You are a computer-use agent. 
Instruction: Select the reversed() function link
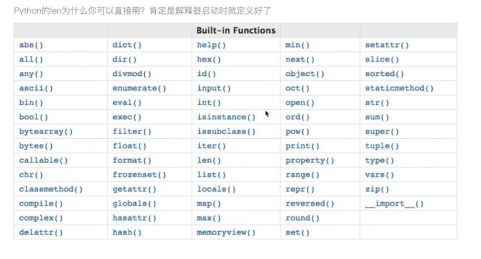tap(310, 204)
